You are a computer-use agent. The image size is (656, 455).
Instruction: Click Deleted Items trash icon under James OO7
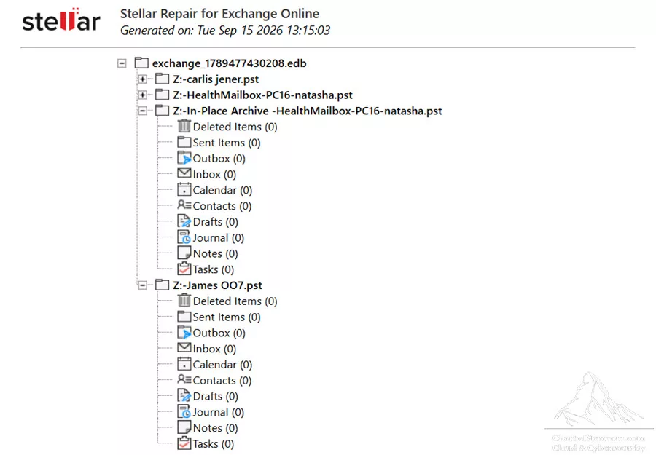pyautogui.click(x=184, y=301)
